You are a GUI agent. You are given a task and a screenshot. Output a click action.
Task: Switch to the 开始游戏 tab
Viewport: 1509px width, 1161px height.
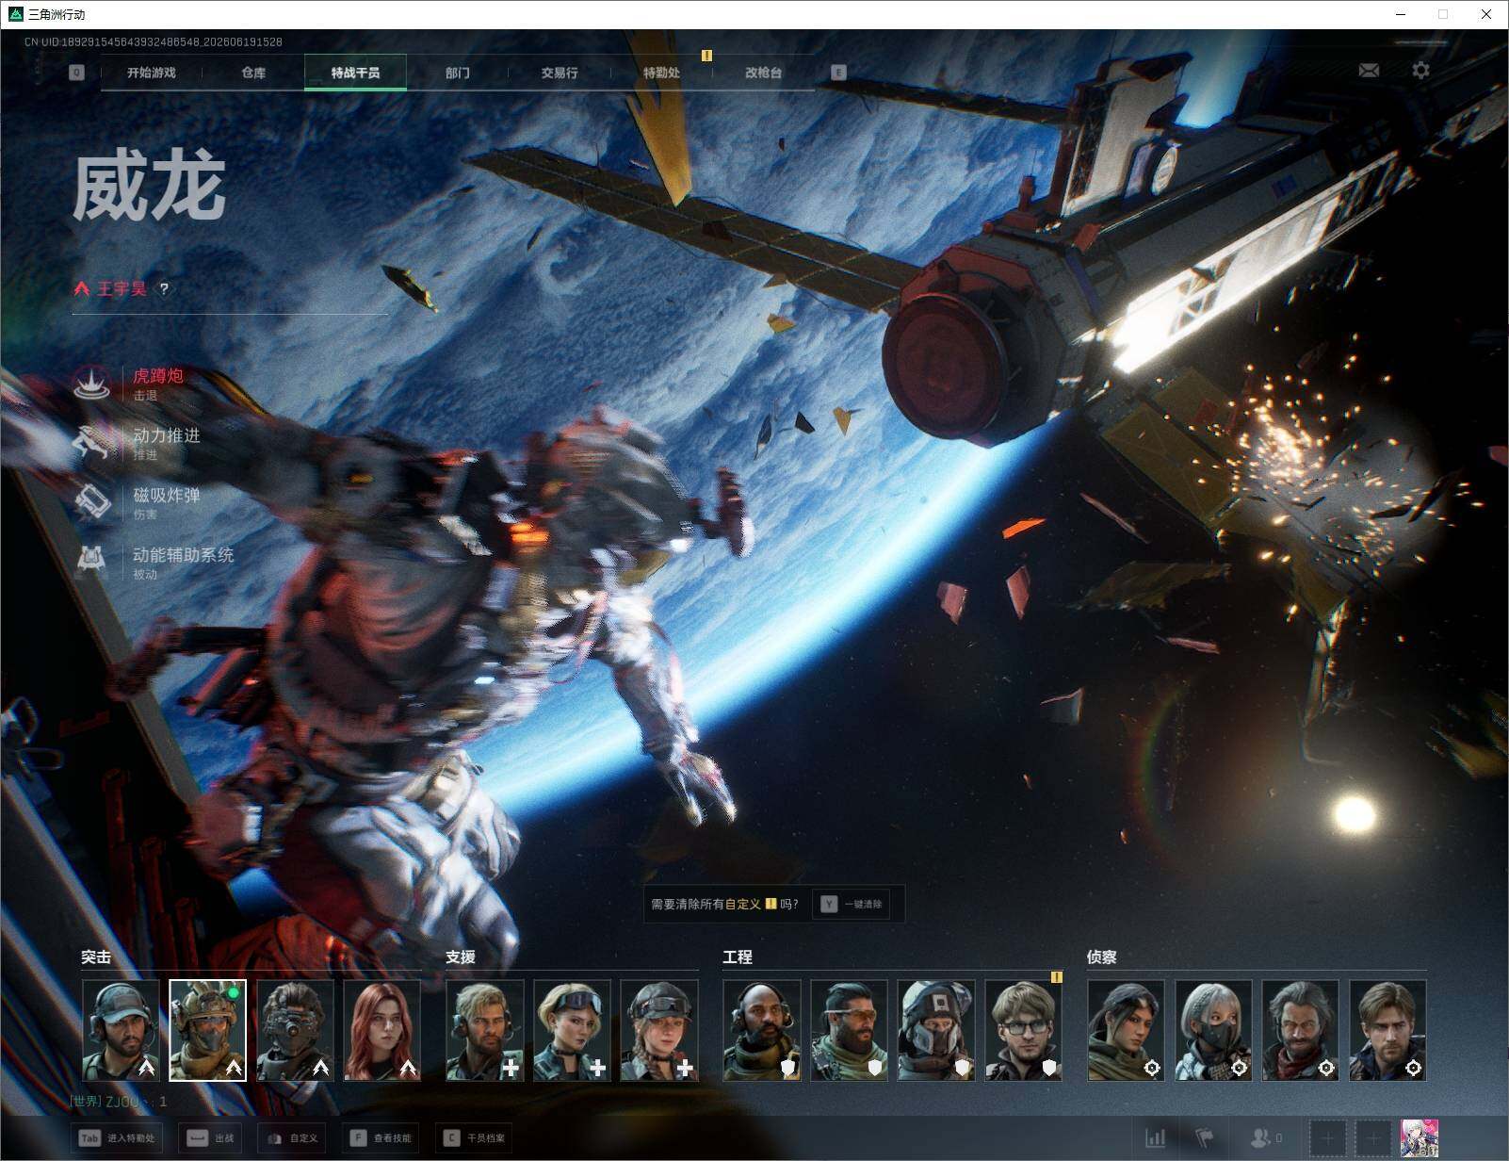(x=152, y=73)
